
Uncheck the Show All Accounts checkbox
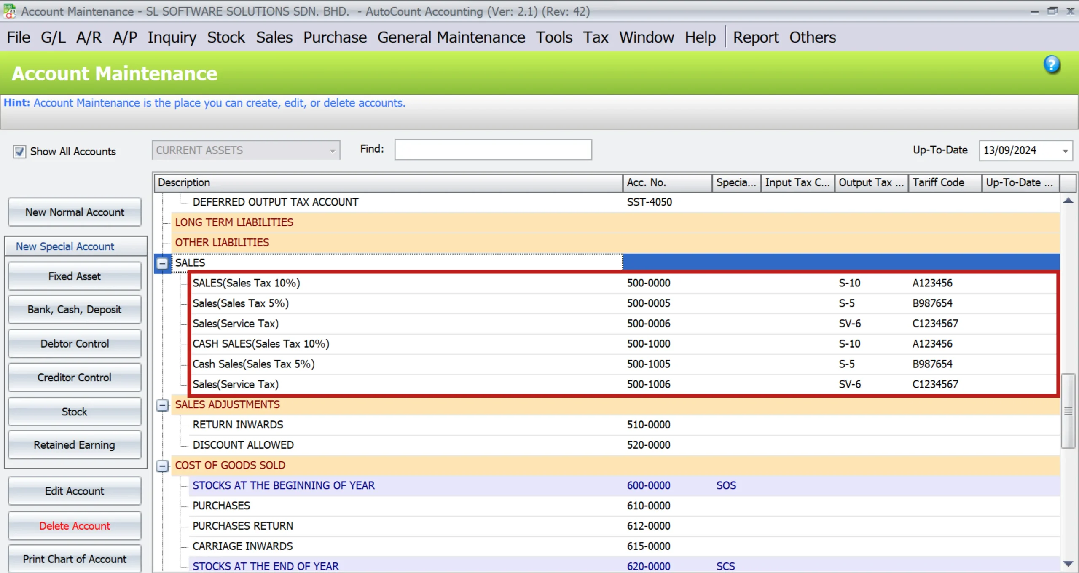pyautogui.click(x=19, y=151)
